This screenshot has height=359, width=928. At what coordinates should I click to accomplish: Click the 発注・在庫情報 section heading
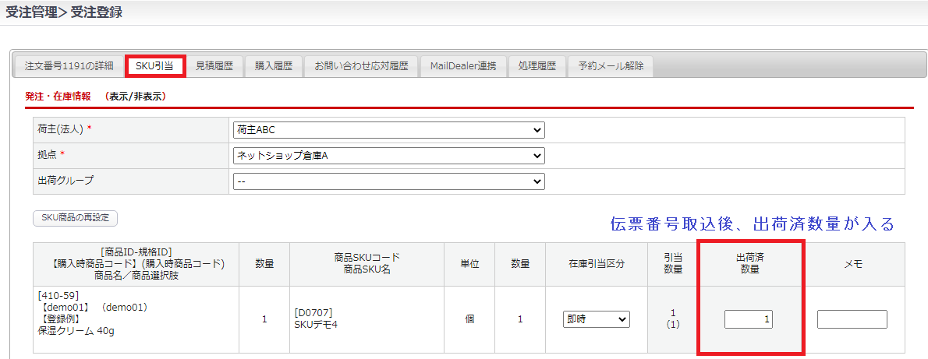58,97
